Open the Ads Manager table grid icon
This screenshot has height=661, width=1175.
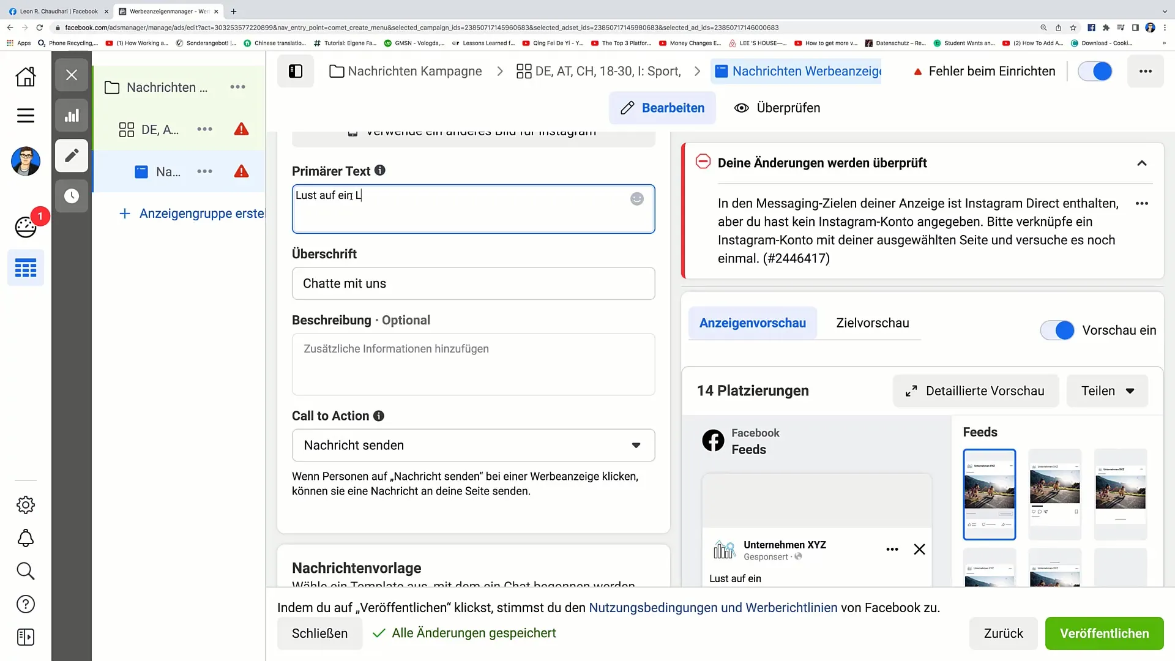(26, 267)
